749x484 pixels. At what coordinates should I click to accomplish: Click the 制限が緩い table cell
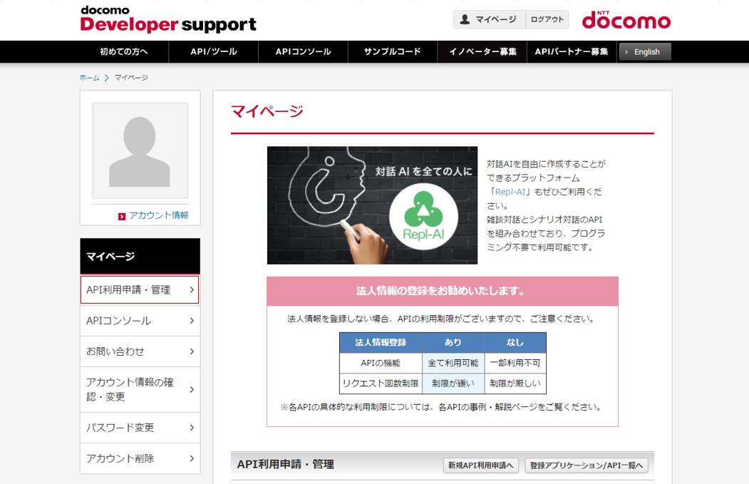click(x=453, y=383)
